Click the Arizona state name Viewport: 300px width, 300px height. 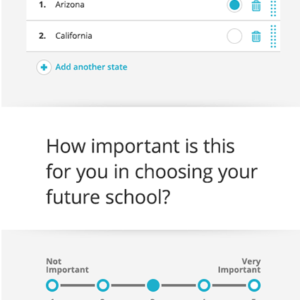[70, 5]
